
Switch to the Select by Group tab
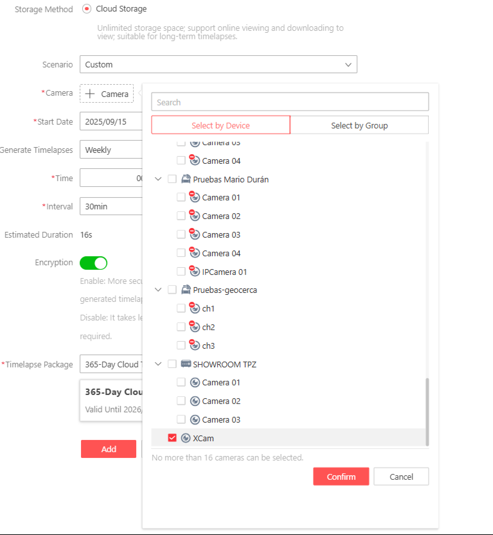pos(359,125)
